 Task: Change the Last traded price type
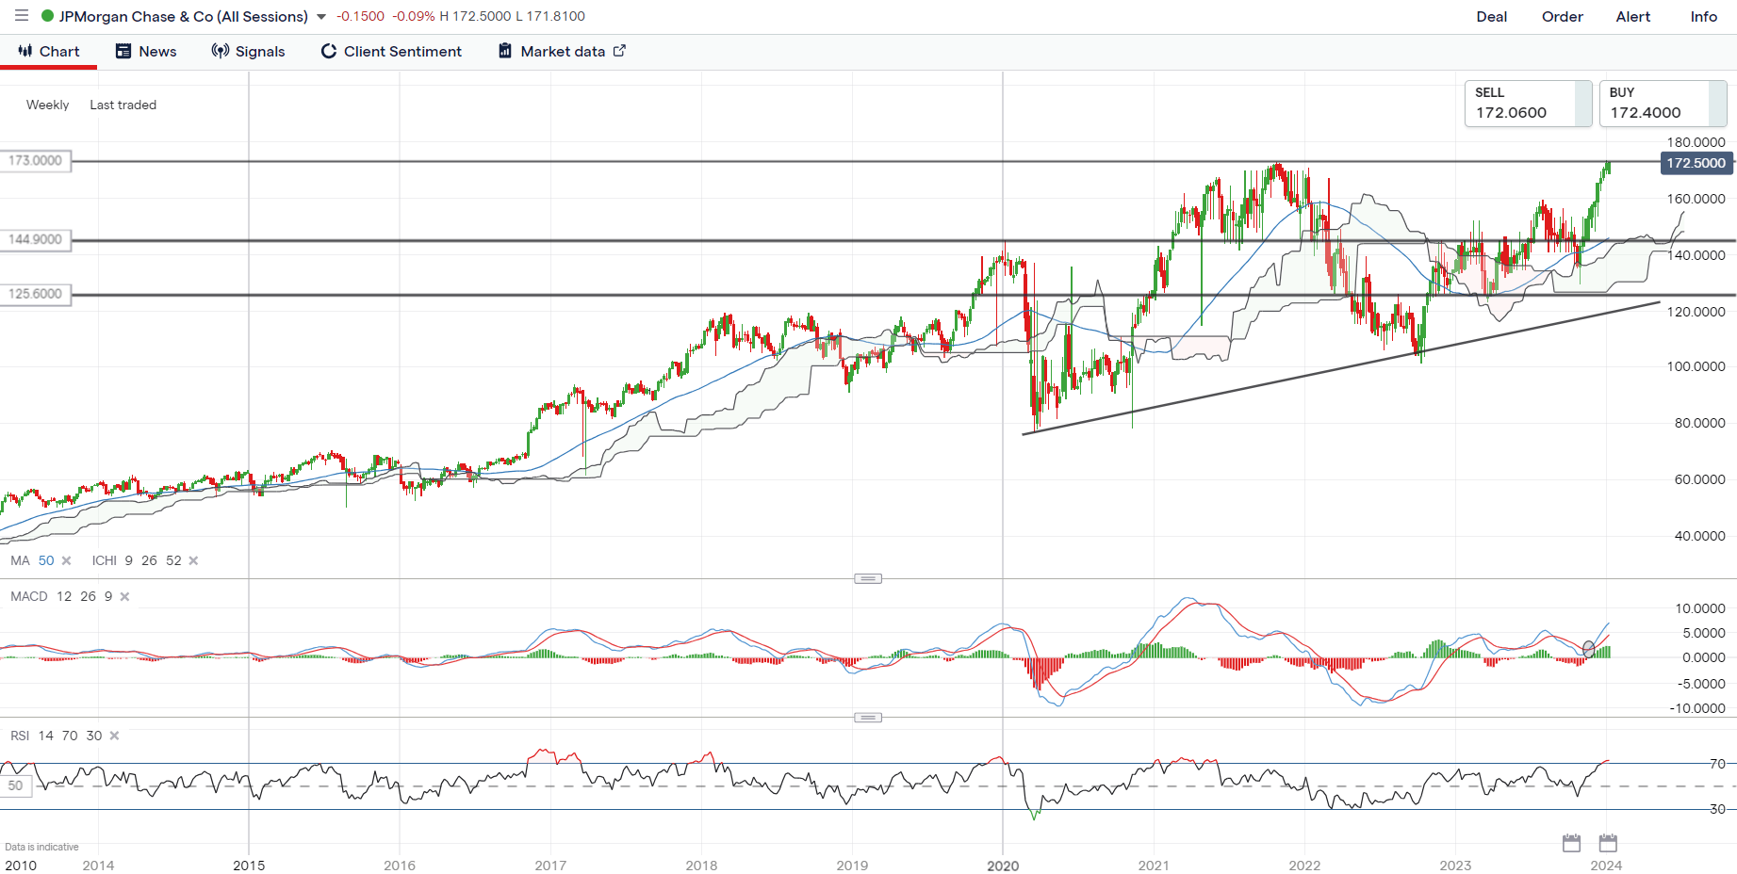tap(123, 105)
